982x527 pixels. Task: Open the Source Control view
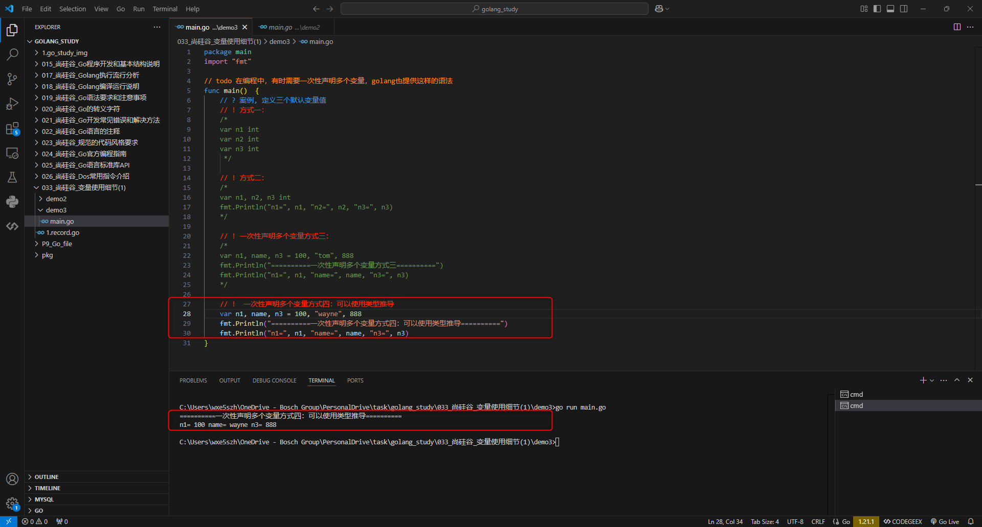[12, 79]
